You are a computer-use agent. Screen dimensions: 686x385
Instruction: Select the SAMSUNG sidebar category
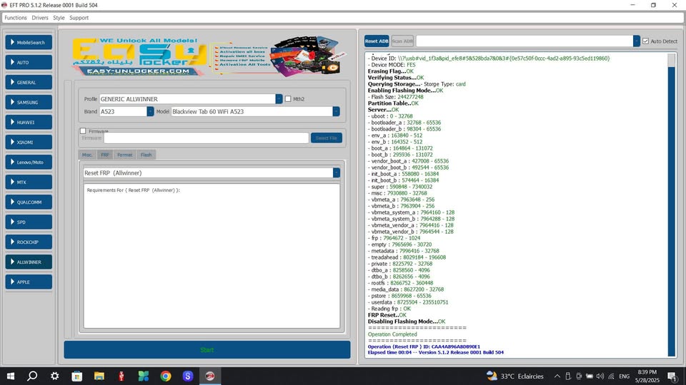tap(29, 102)
